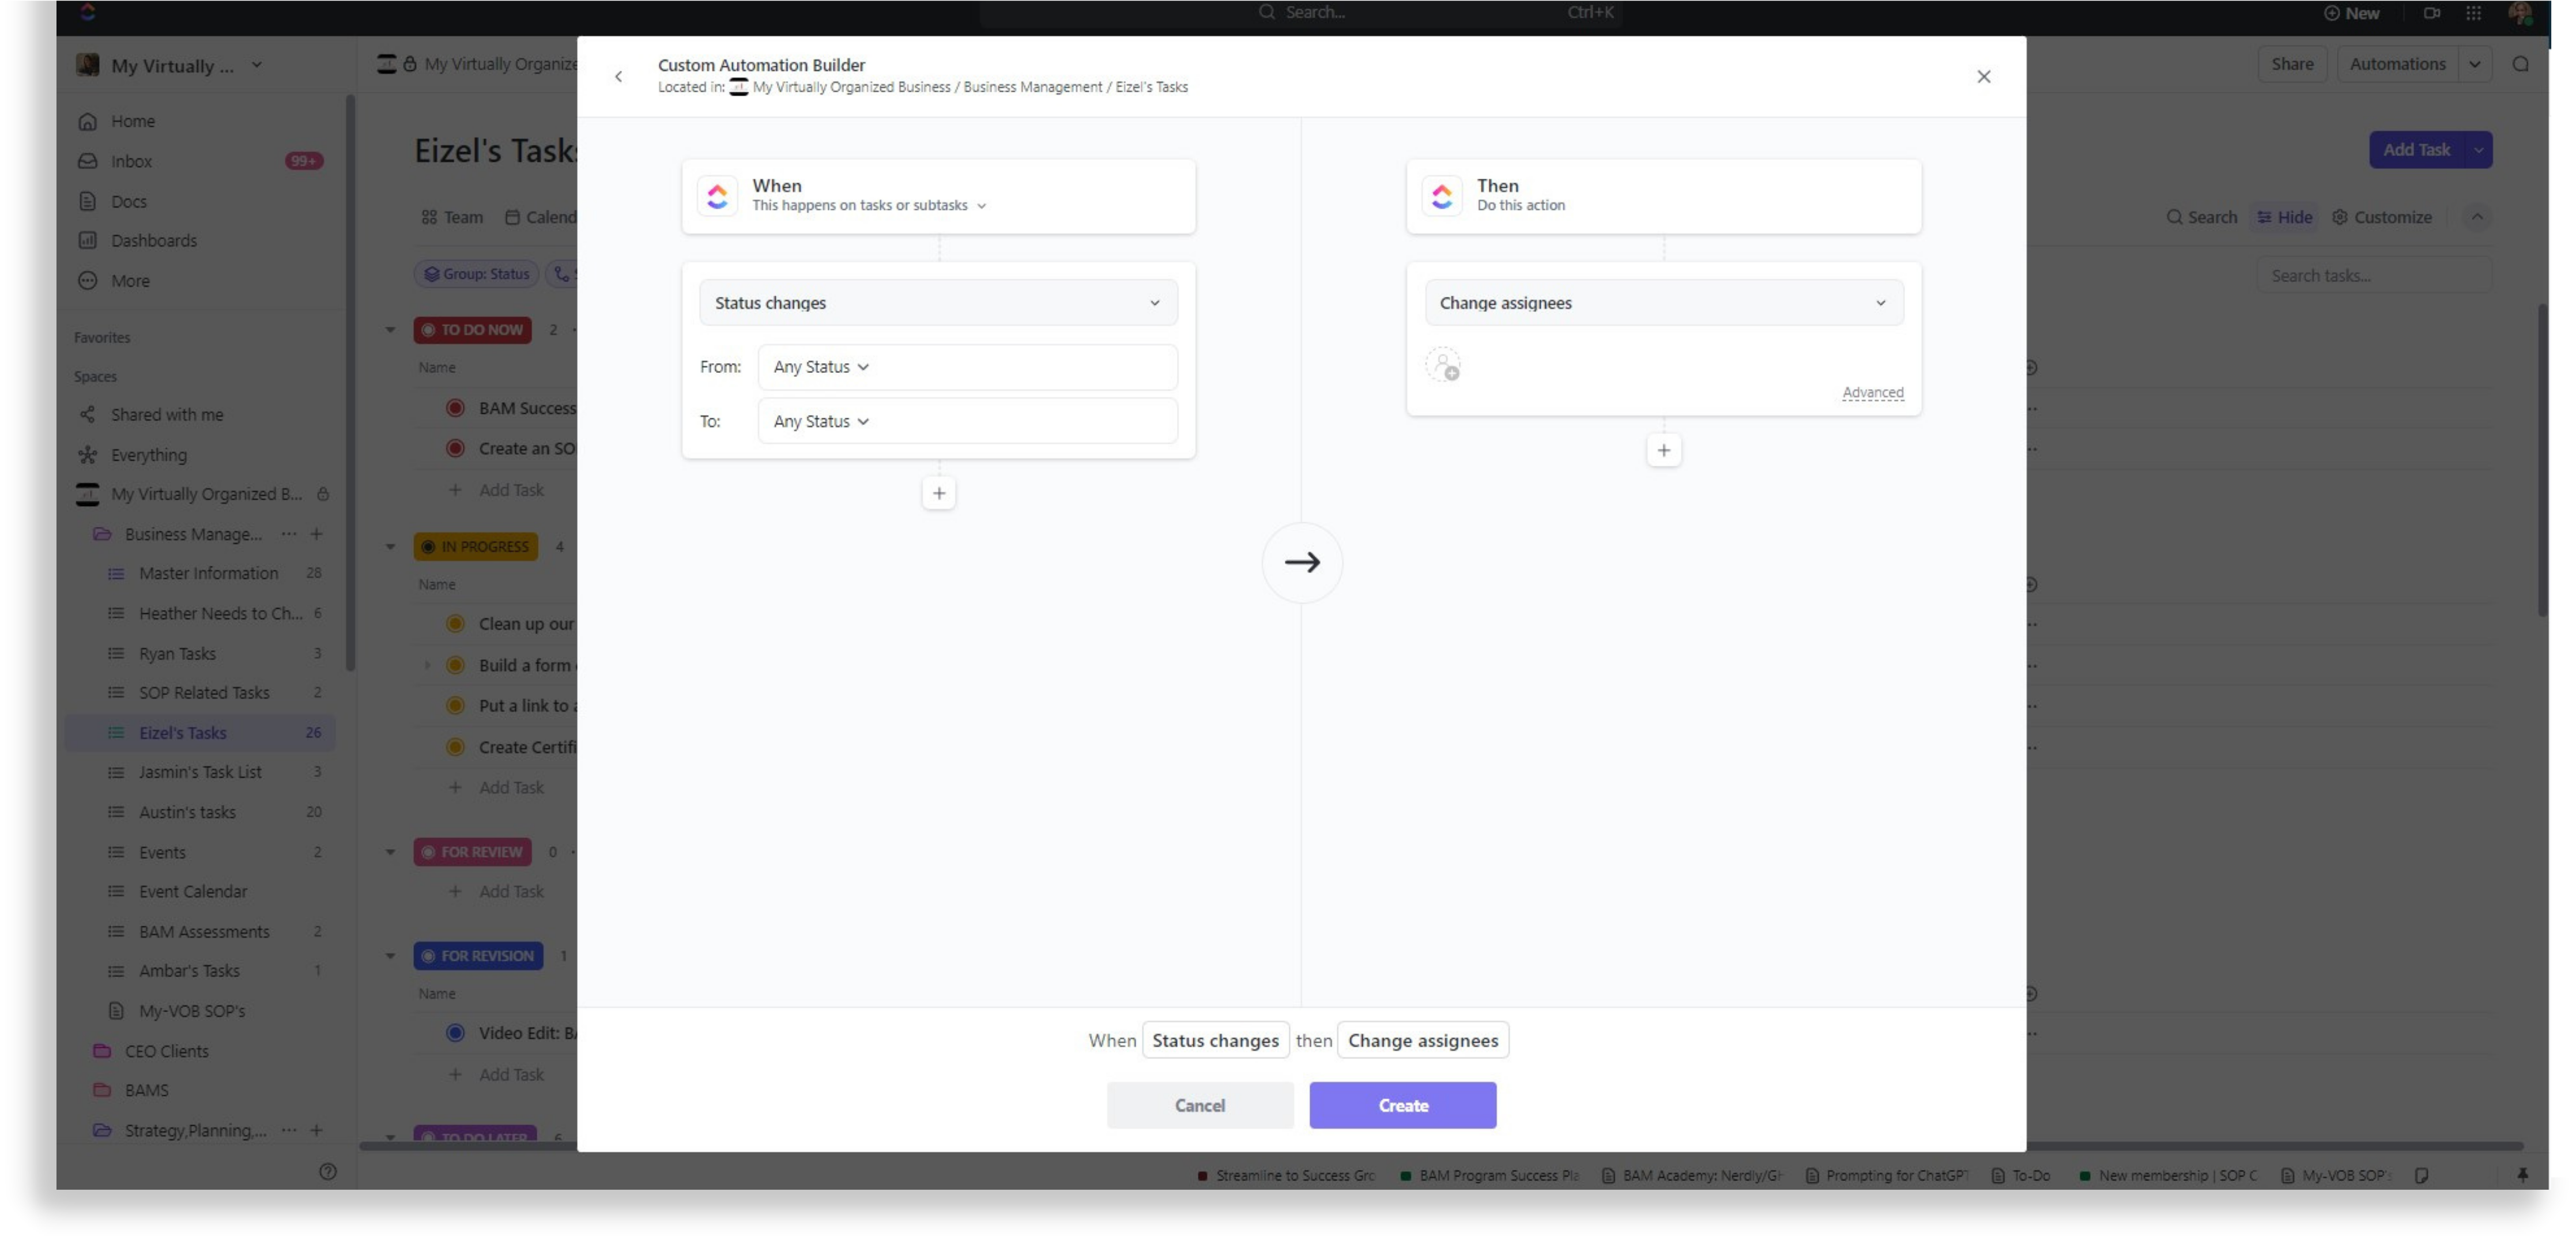Click the back arrow in automation builder
The image size is (2576, 1241).
(619, 76)
